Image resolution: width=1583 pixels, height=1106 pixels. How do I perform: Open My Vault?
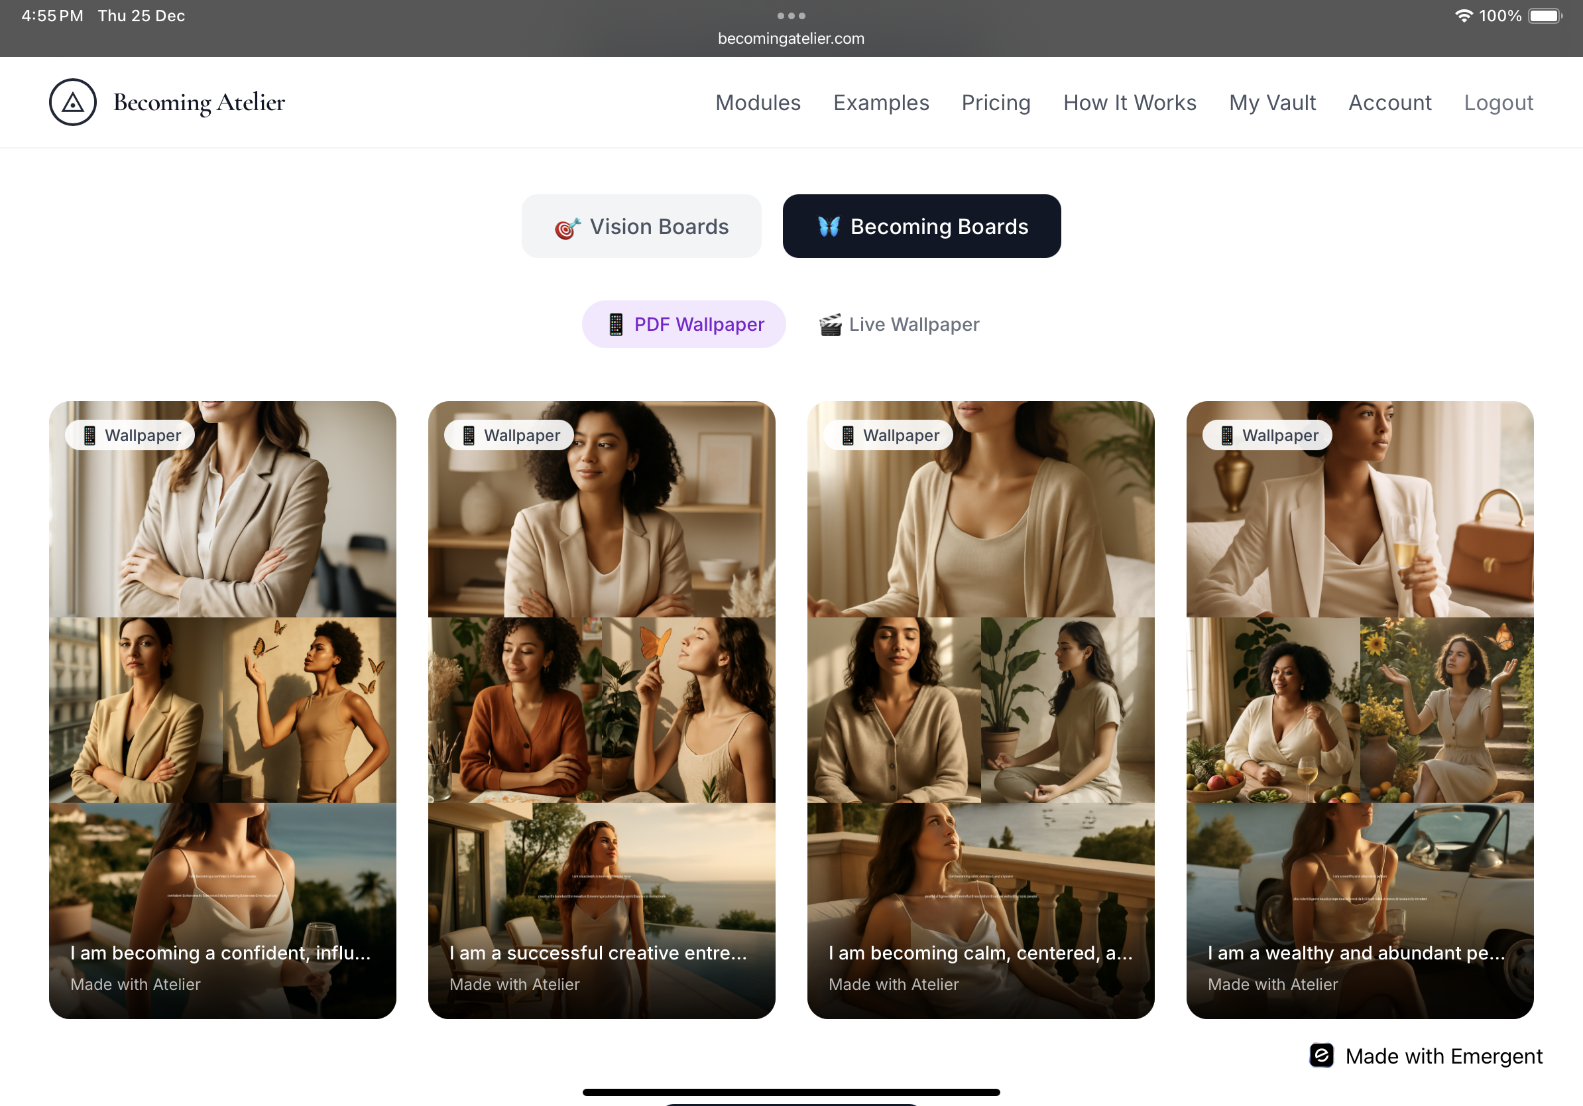[x=1272, y=102]
